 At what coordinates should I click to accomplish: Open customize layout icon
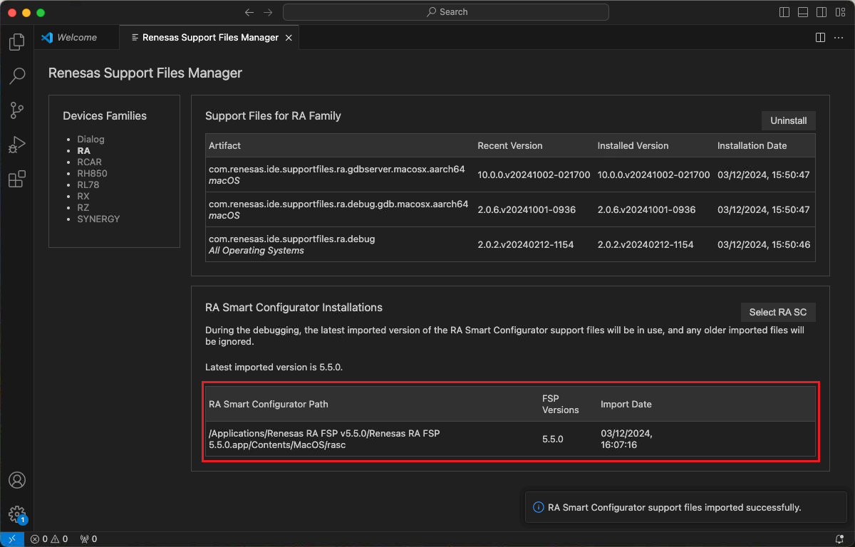(840, 12)
